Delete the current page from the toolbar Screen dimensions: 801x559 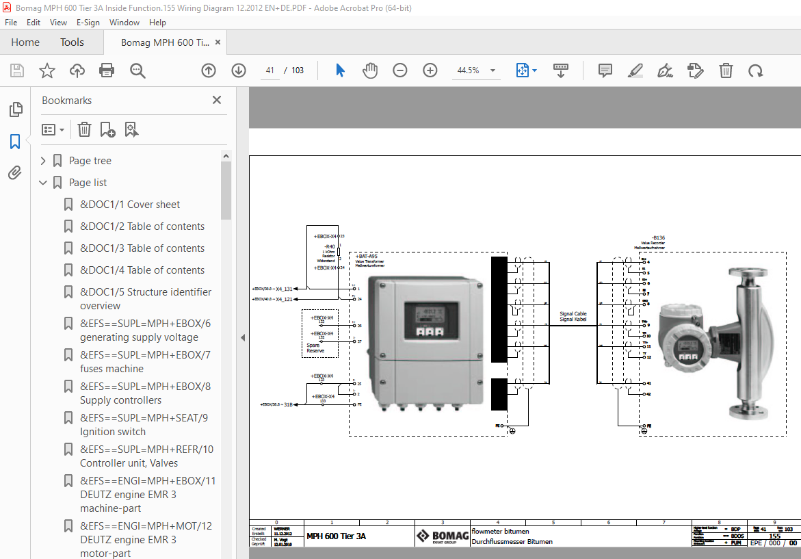click(x=726, y=70)
